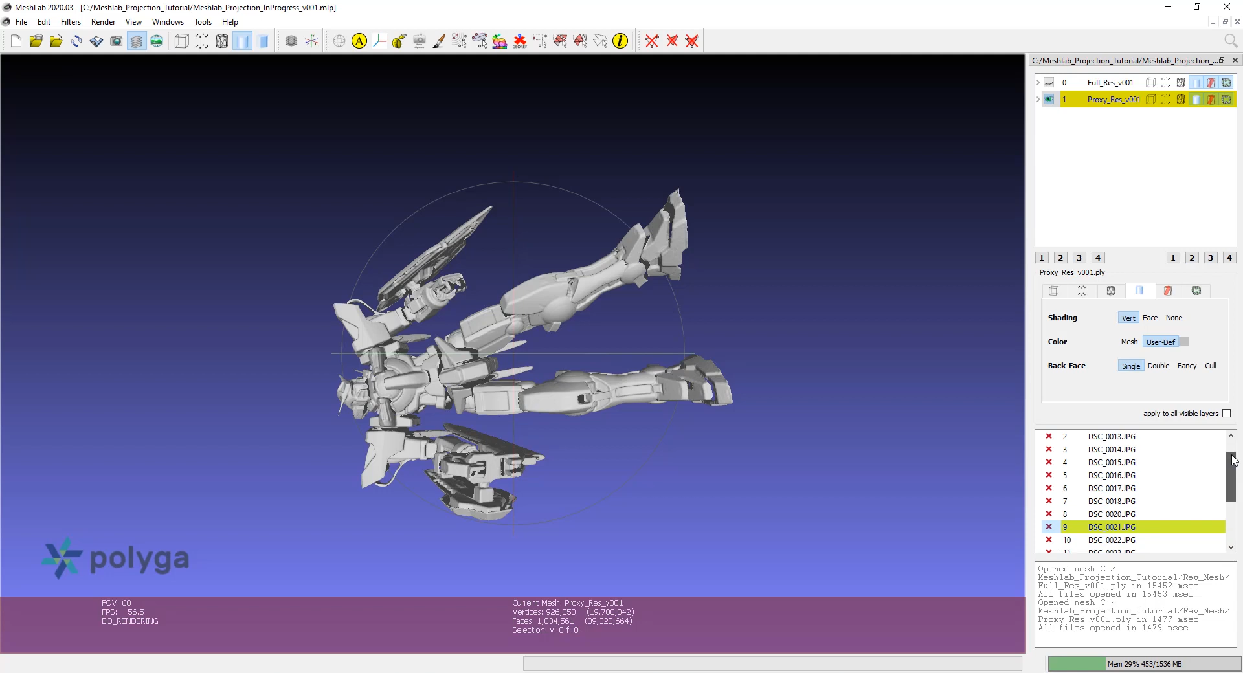This screenshot has height=673, width=1243.
Task: Expand the Full_Res_v001 layer tree arrow
Action: [x=1038, y=83]
